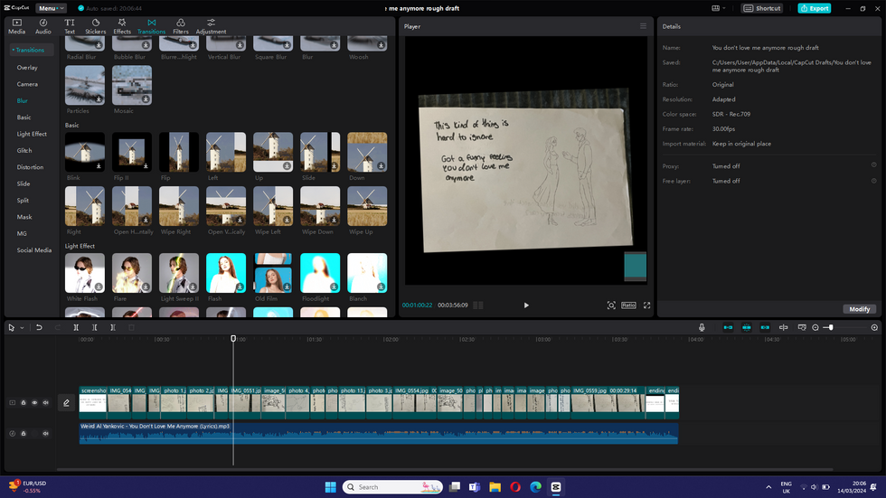Image resolution: width=886 pixels, height=498 pixels.
Task: Hide the main video track
Action: (x=34, y=402)
